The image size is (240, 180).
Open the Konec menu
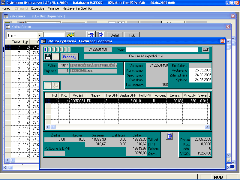6,8
